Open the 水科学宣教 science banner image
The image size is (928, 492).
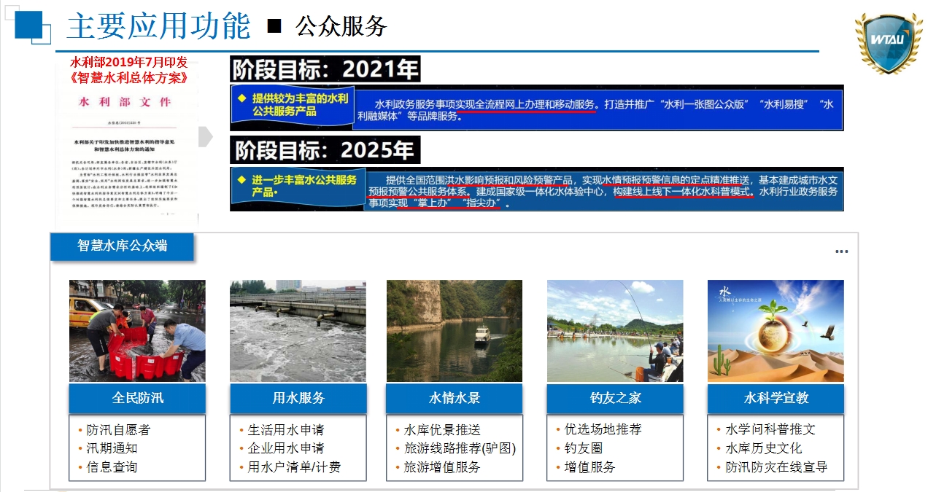click(775, 330)
